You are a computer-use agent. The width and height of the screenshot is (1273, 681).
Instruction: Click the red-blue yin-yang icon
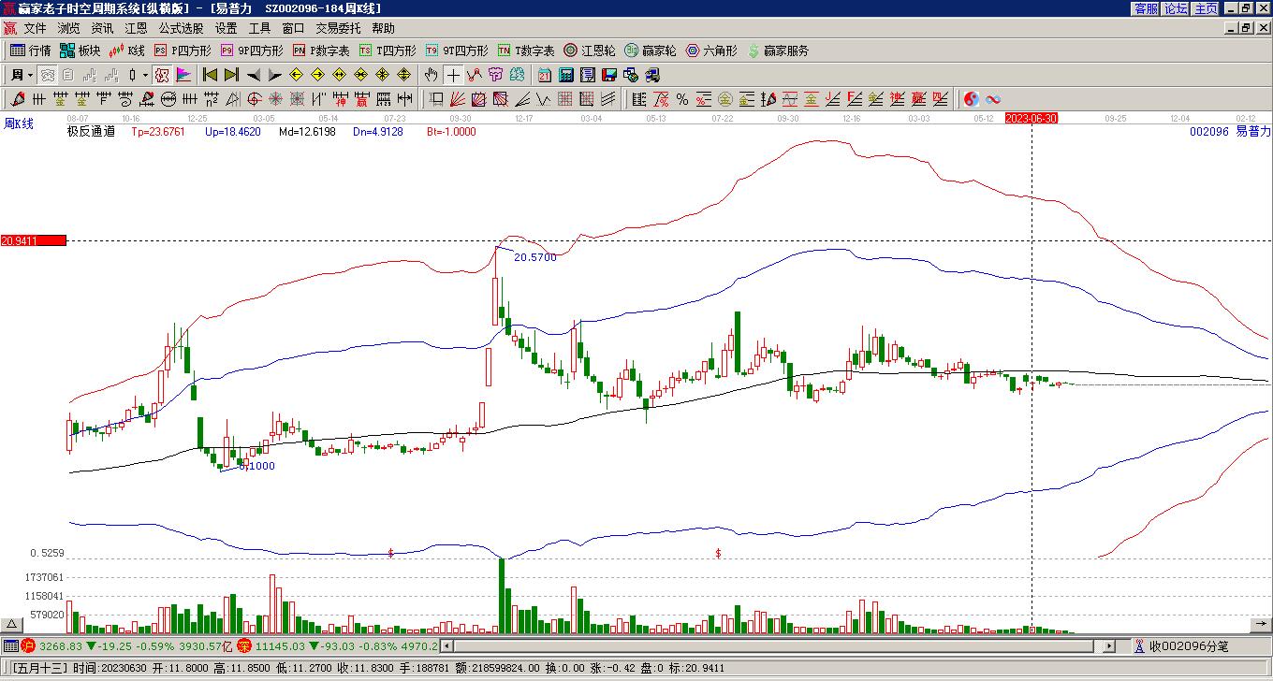click(972, 99)
